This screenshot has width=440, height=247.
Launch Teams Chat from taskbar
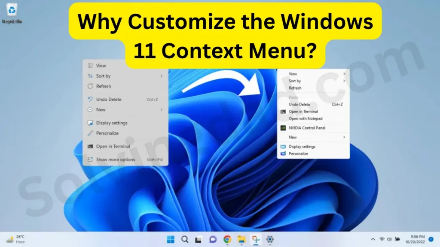click(213, 239)
